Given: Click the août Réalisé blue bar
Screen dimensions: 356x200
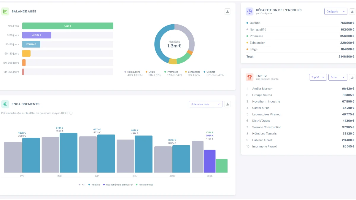Looking at the screenshot, I should pyautogui.click(x=181, y=159).
